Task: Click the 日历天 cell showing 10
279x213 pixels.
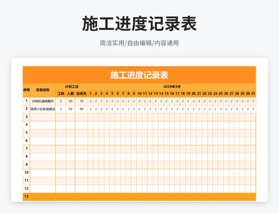Action: [x=82, y=101]
